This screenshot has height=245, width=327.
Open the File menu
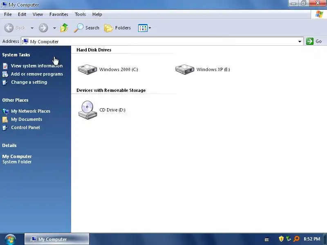[x=8, y=14]
